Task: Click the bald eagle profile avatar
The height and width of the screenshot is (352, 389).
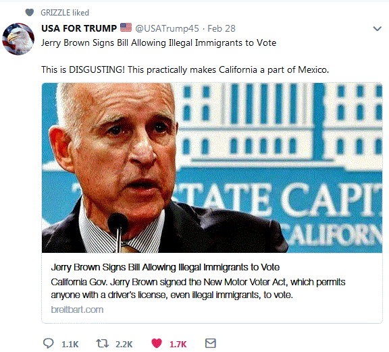Action: tap(18, 39)
